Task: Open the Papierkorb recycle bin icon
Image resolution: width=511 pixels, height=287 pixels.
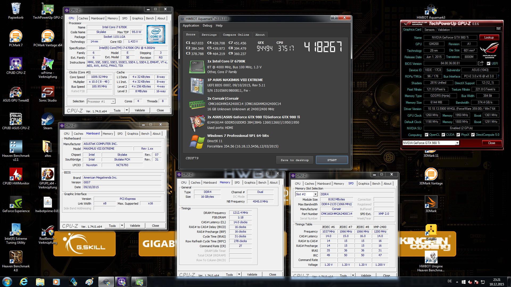Action: (x=16, y=11)
